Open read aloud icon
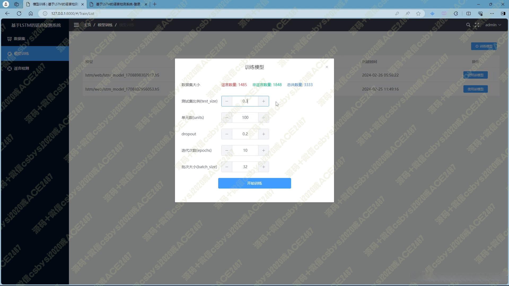The image size is (509, 286). (x=408, y=14)
